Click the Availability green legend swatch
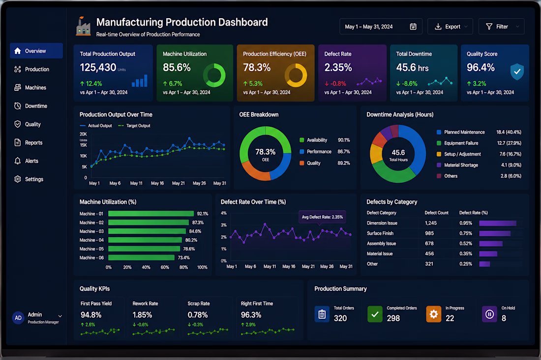The height and width of the screenshot is (360, 541). tap(302, 140)
